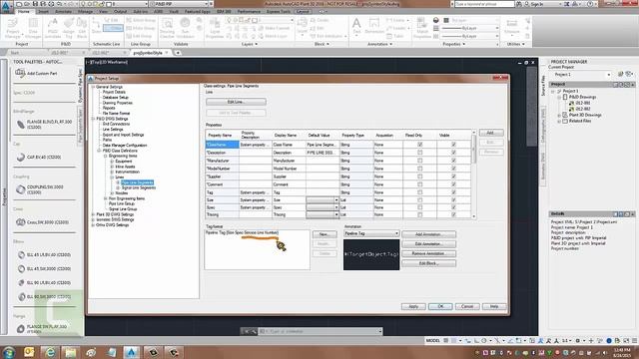Viewport: 639px width, 359px height.
Task: Toggle Read Only checkbox for Manufacturer row
Action: 419,161
